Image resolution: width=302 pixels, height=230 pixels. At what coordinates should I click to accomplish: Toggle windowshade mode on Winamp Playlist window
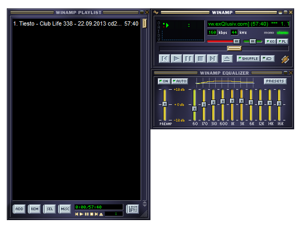[x=142, y=13]
